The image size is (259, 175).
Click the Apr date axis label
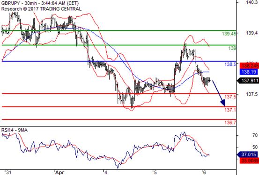[59, 173]
